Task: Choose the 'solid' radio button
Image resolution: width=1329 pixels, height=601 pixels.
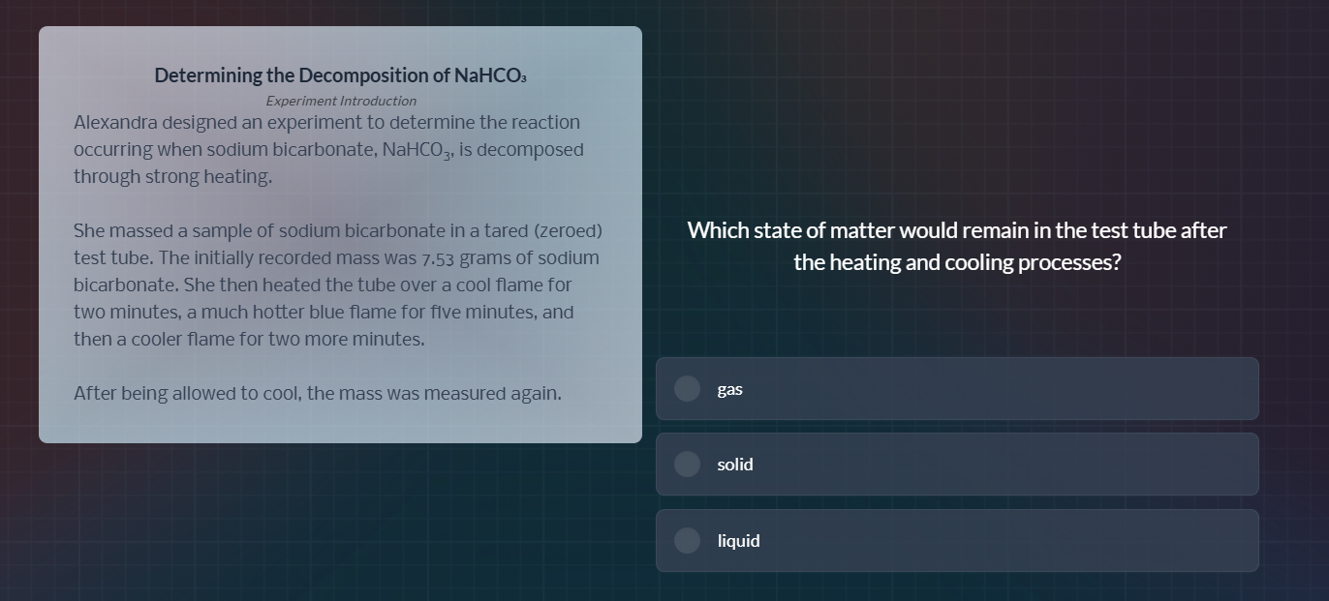Action: pyautogui.click(x=687, y=465)
